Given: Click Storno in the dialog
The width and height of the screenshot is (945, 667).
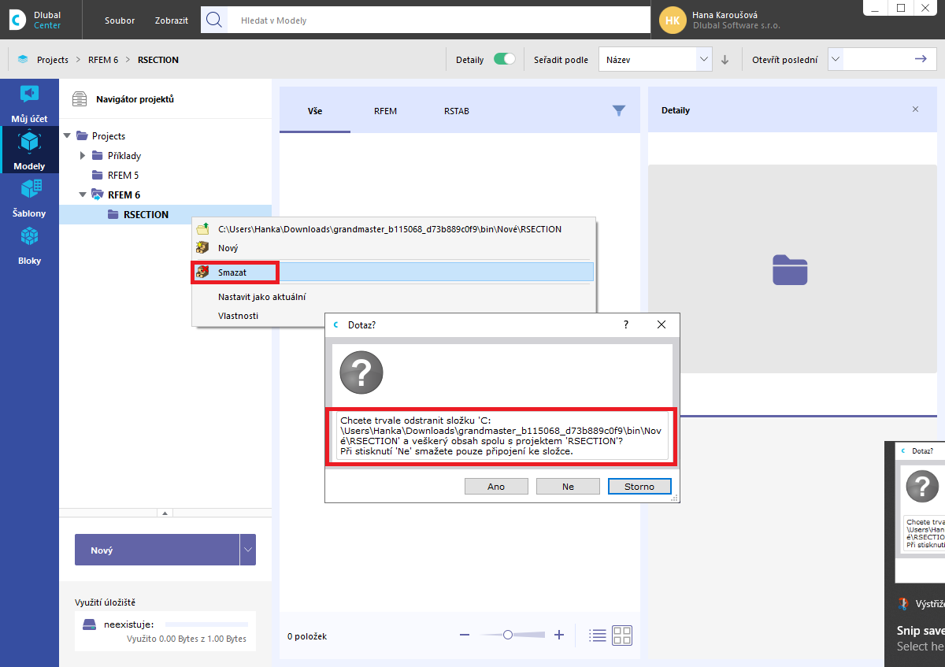Looking at the screenshot, I should point(639,487).
